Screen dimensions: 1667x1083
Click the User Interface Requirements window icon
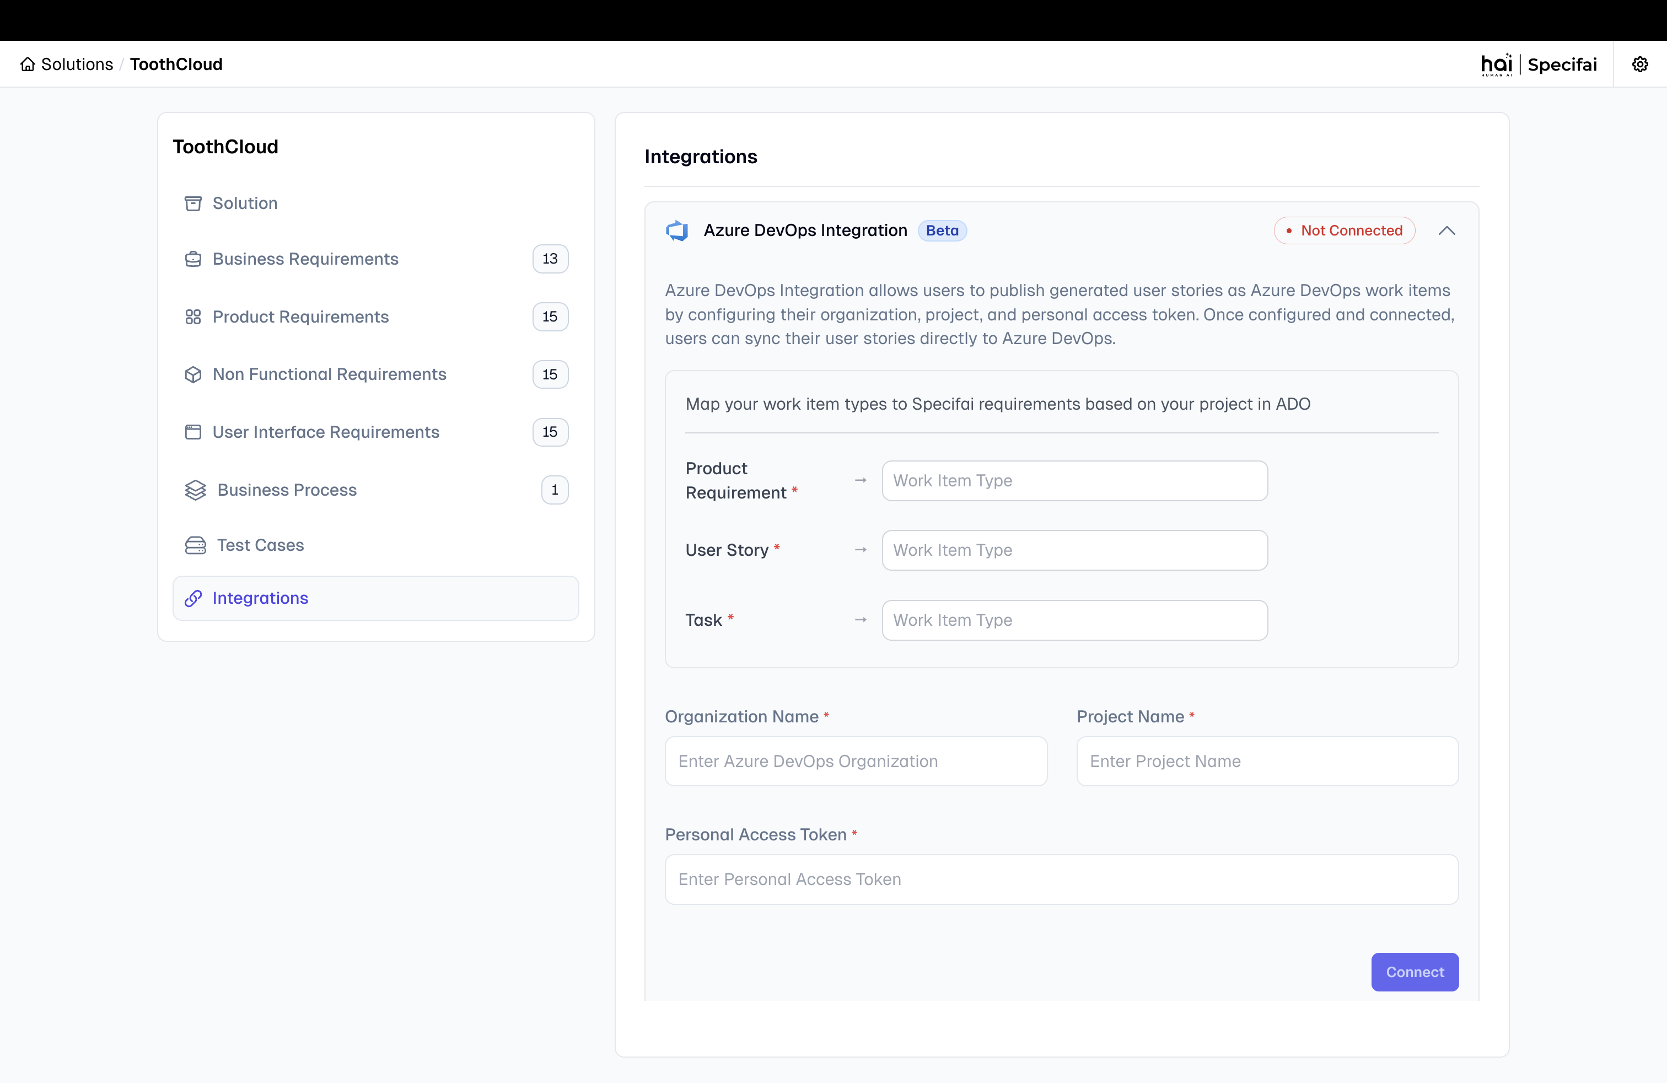click(192, 432)
